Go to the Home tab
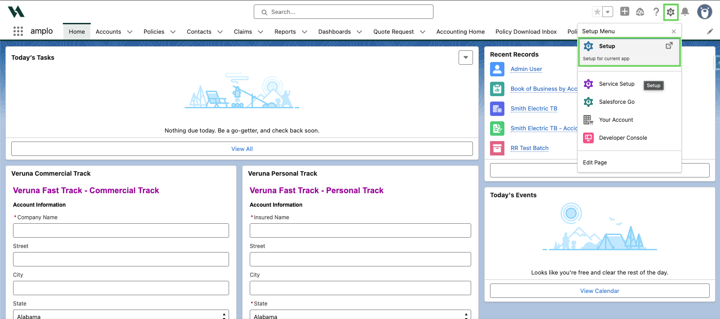The height and width of the screenshot is (319, 720). (77, 31)
